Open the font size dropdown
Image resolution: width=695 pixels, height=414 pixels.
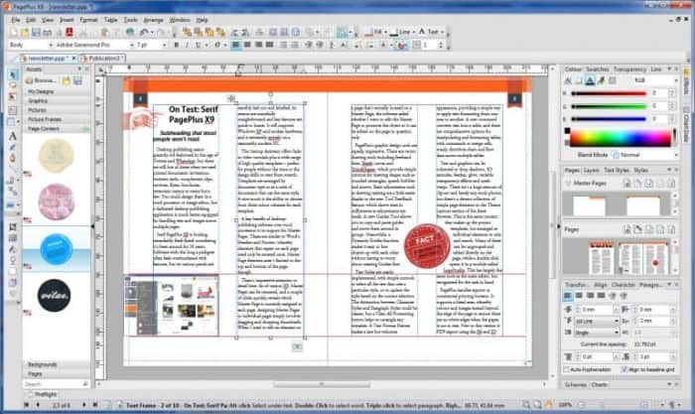164,45
